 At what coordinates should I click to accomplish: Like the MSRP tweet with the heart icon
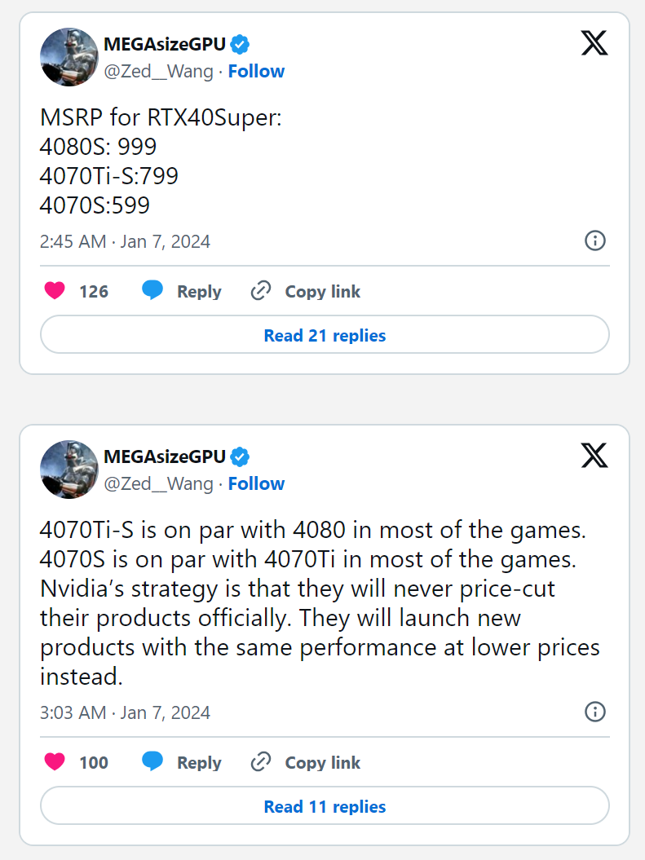(x=55, y=291)
